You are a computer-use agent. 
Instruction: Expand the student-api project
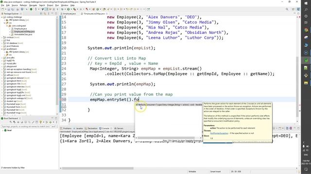[x=2, y=101]
